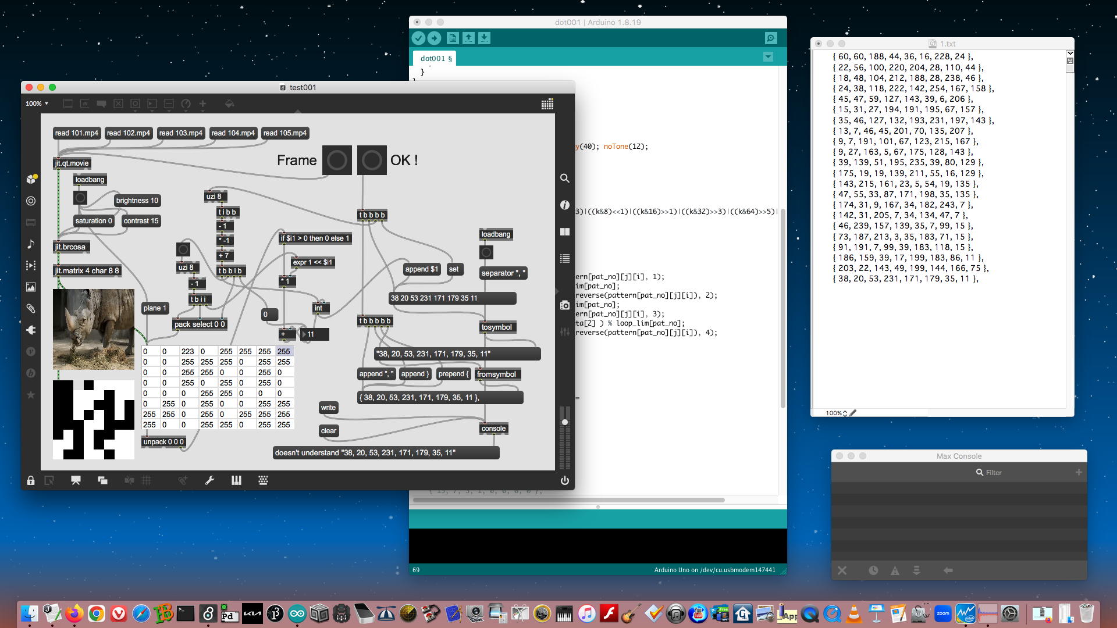Enable presentation mode in Max bottom toolbar
The height and width of the screenshot is (628, 1117).
(76, 480)
